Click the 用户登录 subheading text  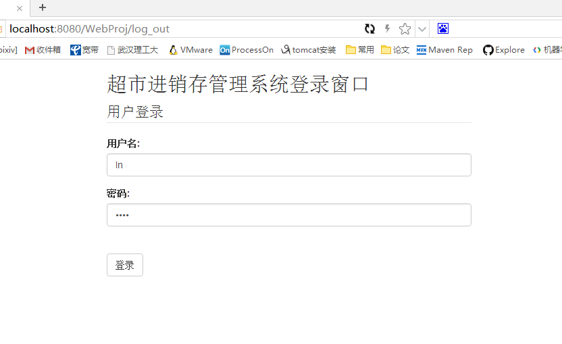tap(135, 112)
